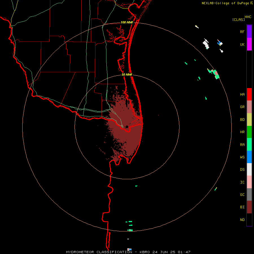This screenshot has height=254, width=254.
Task: Click the UK legend label
Action: [242, 44]
